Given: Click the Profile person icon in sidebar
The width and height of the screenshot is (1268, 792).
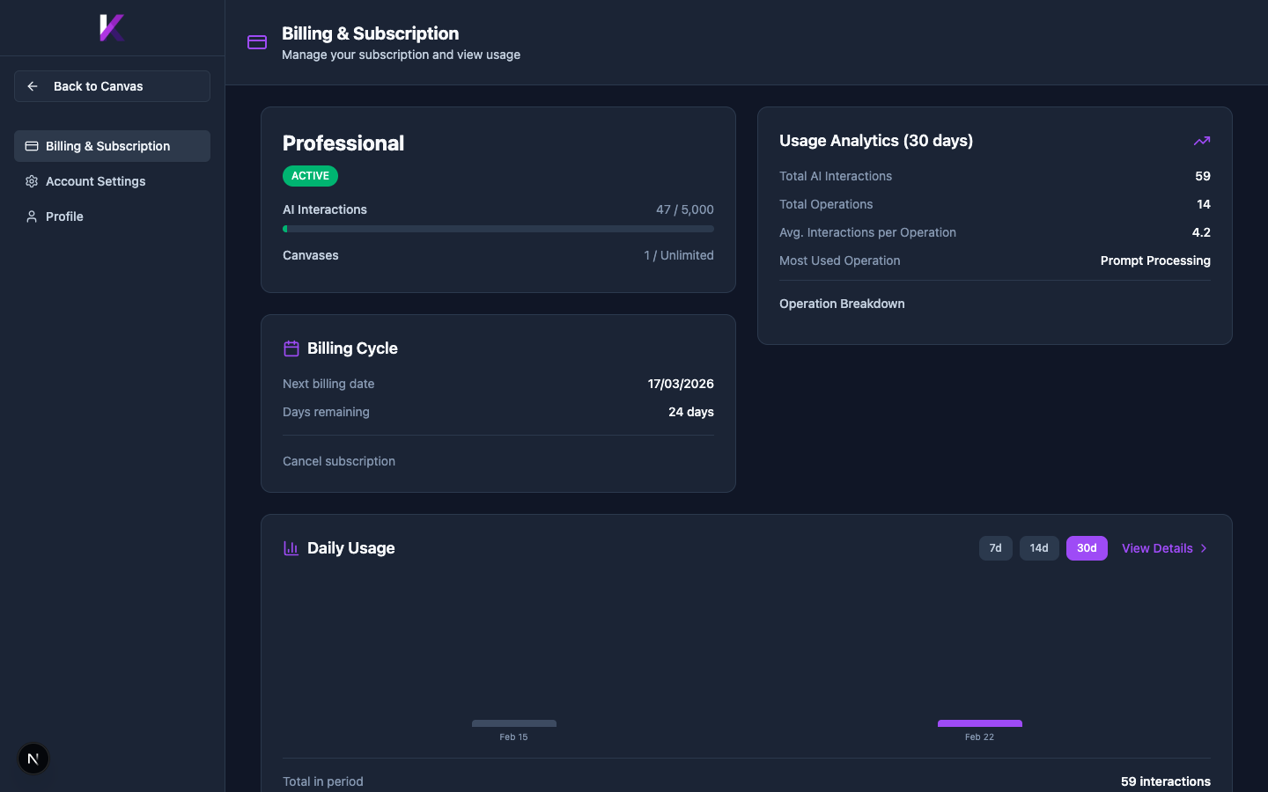Looking at the screenshot, I should [x=31, y=216].
